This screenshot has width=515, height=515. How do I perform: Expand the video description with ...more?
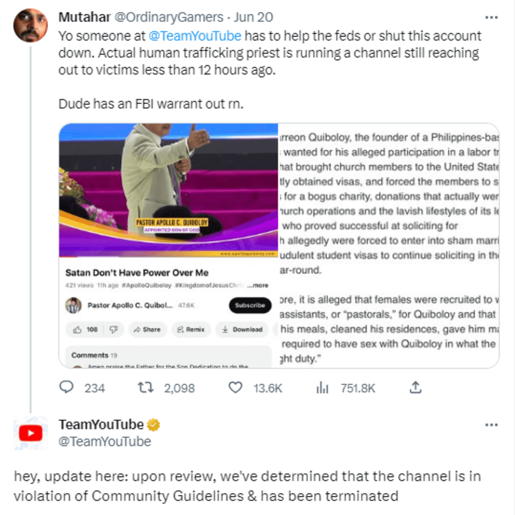click(260, 285)
